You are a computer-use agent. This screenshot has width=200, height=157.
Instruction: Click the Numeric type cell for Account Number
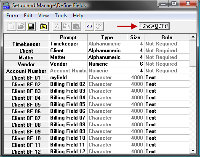(x=107, y=71)
